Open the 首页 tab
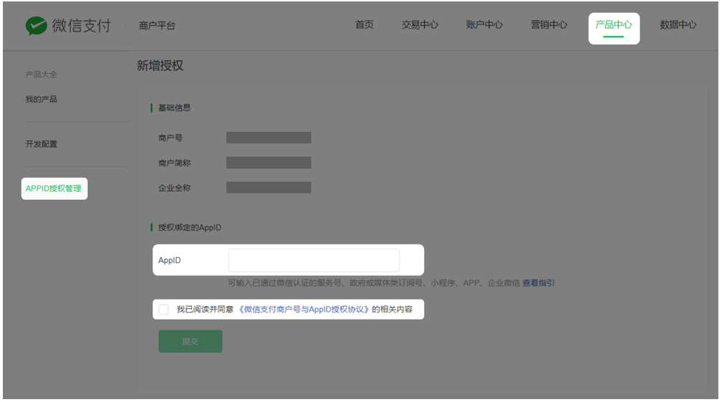Screen dimensions: 720x402 point(365,25)
